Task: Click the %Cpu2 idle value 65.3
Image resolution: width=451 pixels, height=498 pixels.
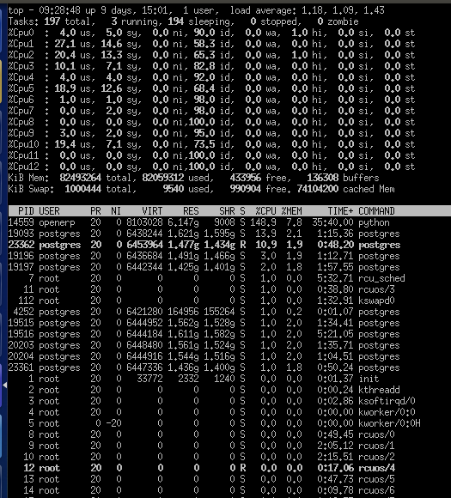Action: (204, 55)
